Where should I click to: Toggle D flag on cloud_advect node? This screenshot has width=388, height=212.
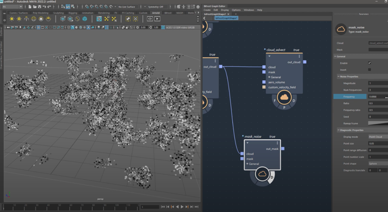click(x=294, y=100)
